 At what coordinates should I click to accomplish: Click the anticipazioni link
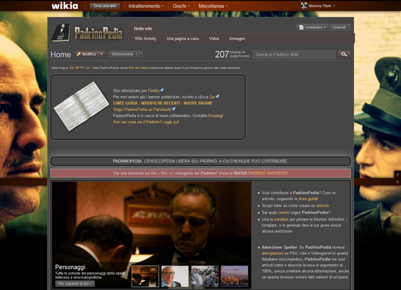click(x=273, y=253)
